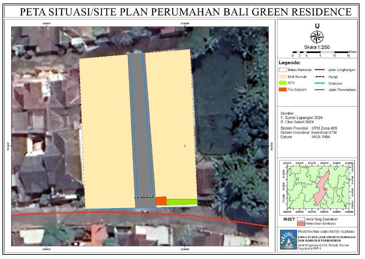
Task: Click the 'Drainase' legend label
Action: pos(335,84)
